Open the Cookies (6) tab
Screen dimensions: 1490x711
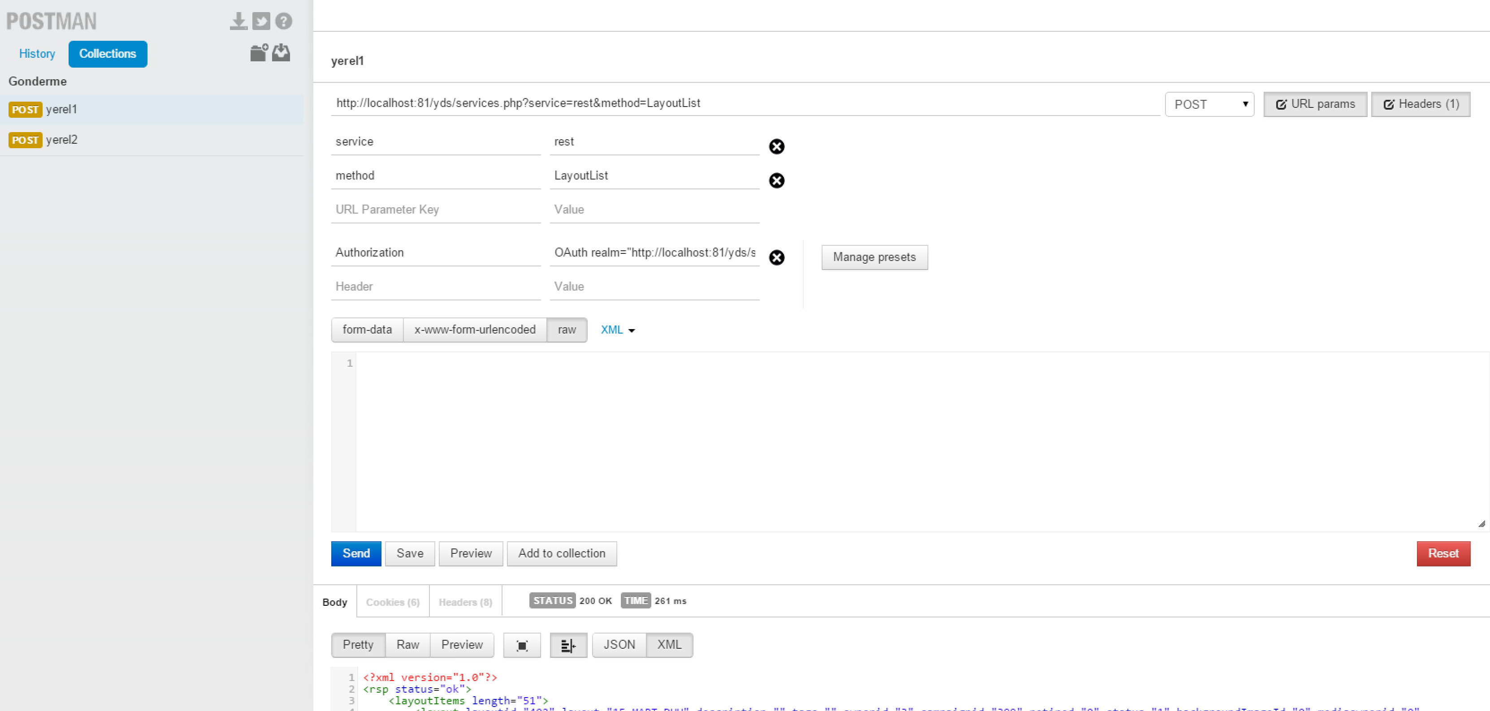(x=393, y=602)
